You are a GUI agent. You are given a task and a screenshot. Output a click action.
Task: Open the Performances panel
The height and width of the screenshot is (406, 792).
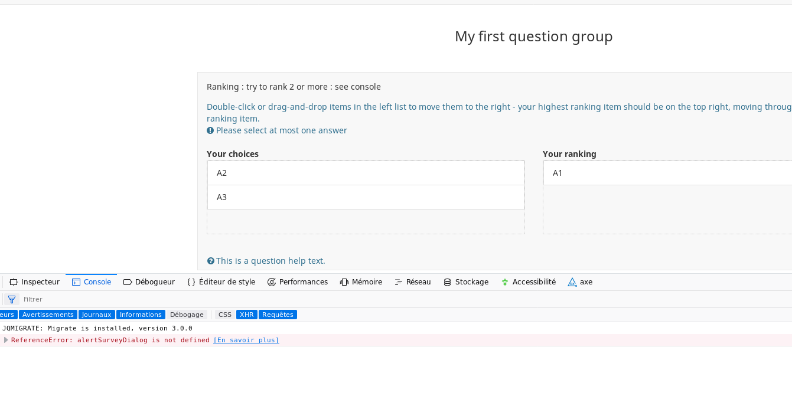pyautogui.click(x=297, y=282)
